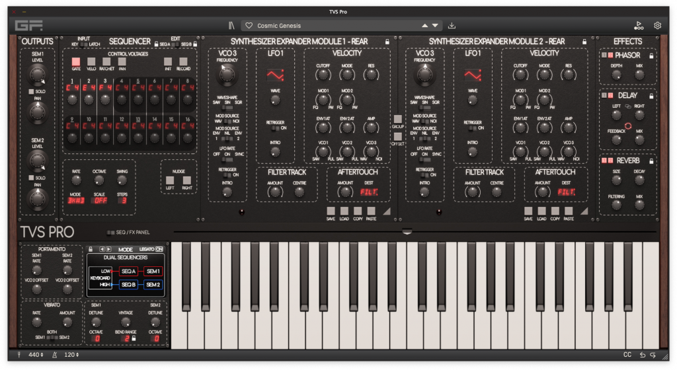Open the play/MIDI learn icon next to the settings gear
Viewport: 677px width, 370px height.
point(639,26)
